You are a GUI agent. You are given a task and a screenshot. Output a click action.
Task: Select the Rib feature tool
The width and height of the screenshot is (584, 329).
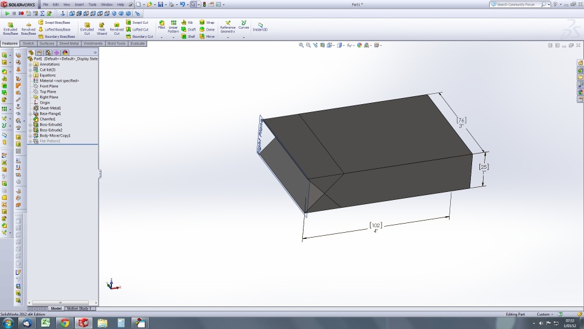click(x=187, y=23)
